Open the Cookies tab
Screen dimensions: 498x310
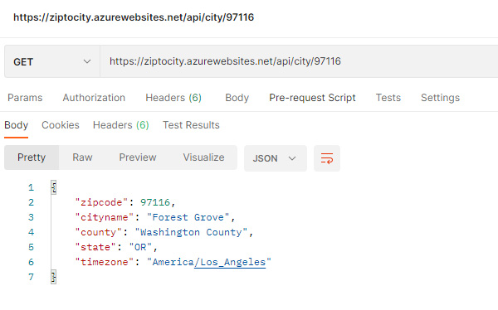click(61, 125)
